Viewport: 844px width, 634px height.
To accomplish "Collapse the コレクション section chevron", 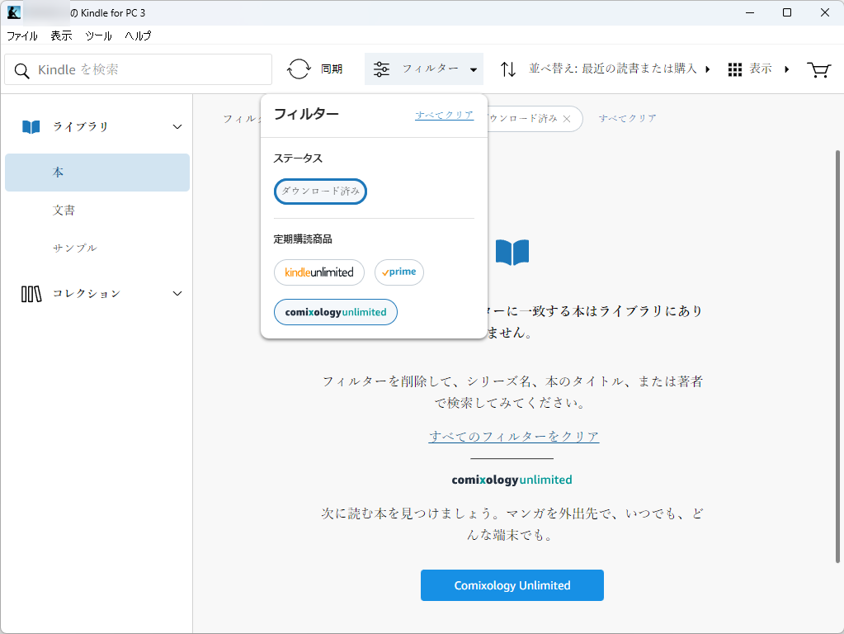I will pyautogui.click(x=177, y=293).
